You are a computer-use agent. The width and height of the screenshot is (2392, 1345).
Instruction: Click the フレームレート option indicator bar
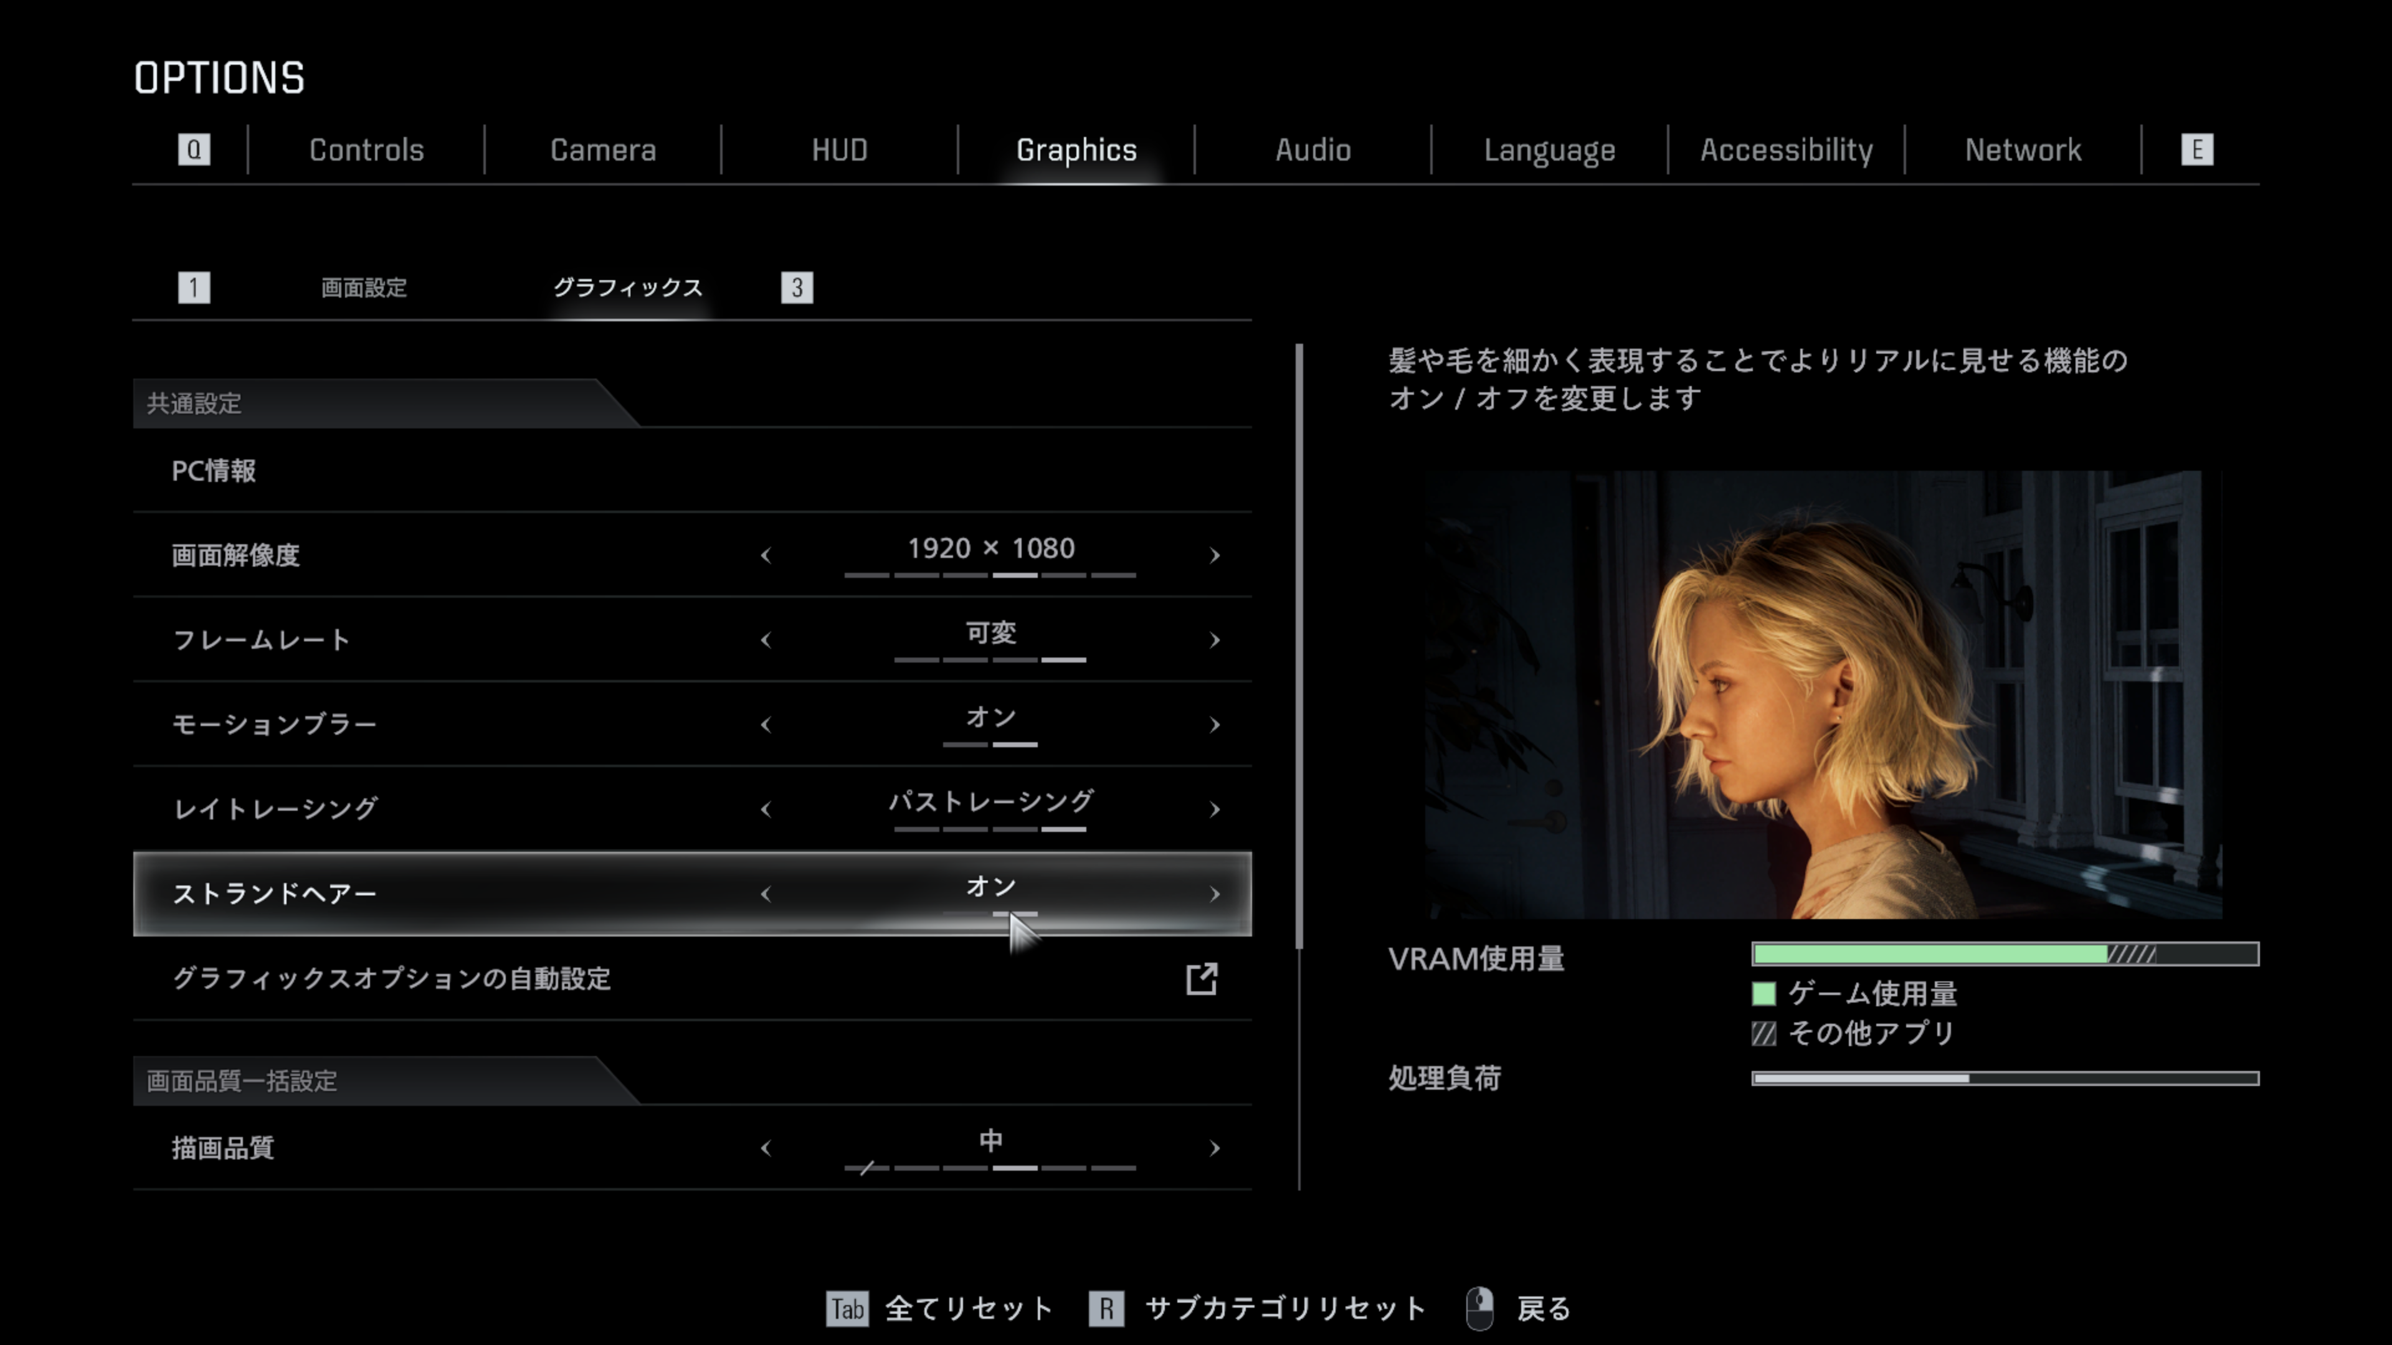click(990, 660)
